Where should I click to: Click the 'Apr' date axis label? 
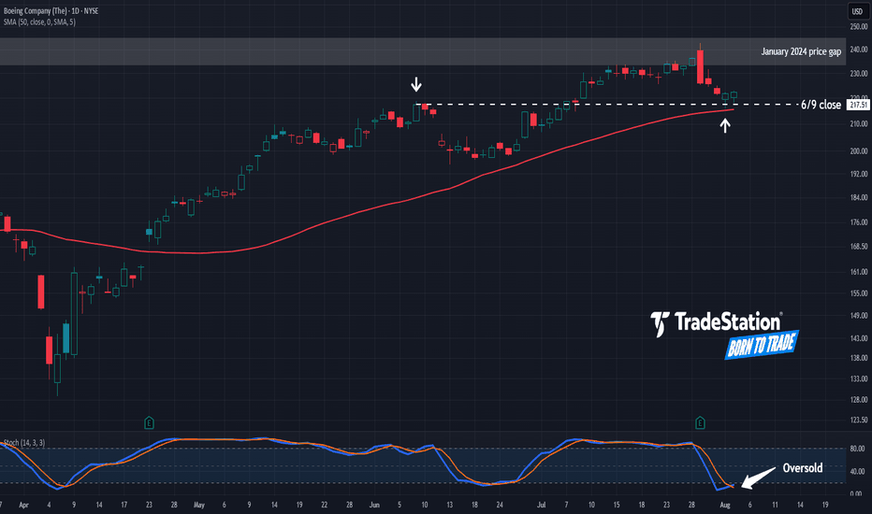click(23, 505)
